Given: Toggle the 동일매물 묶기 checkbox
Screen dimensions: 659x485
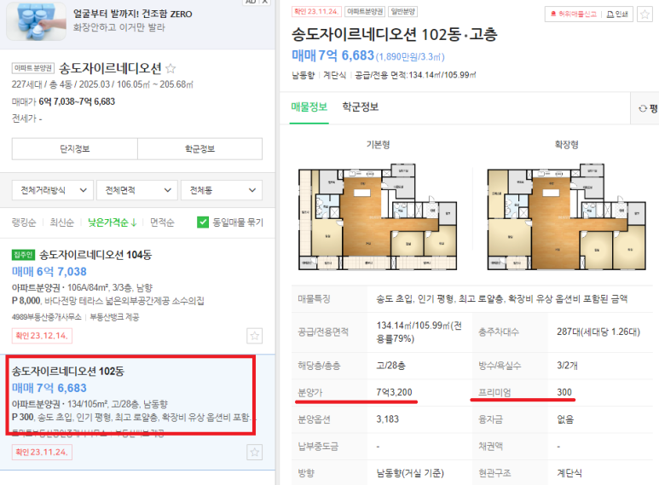Looking at the screenshot, I should point(203,222).
